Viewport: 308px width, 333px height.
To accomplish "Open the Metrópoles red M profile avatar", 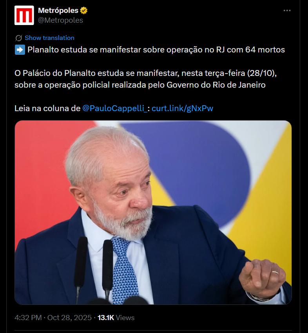I will coord(24,15).
